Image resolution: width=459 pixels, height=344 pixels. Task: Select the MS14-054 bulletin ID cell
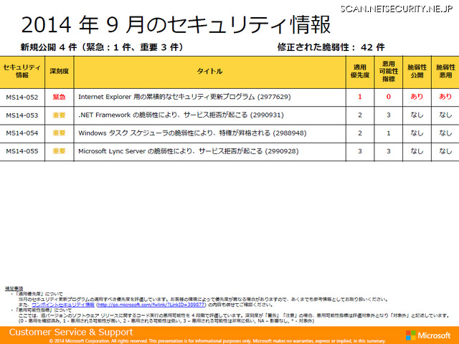point(22,133)
